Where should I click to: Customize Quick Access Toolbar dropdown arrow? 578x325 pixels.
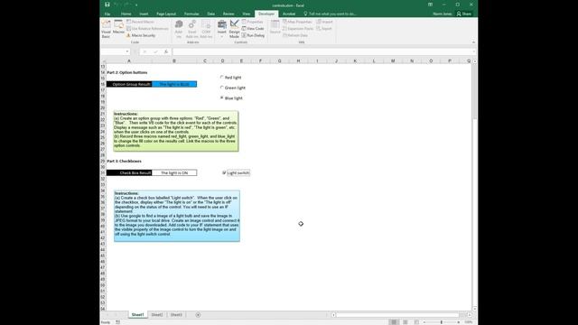tap(136, 5)
